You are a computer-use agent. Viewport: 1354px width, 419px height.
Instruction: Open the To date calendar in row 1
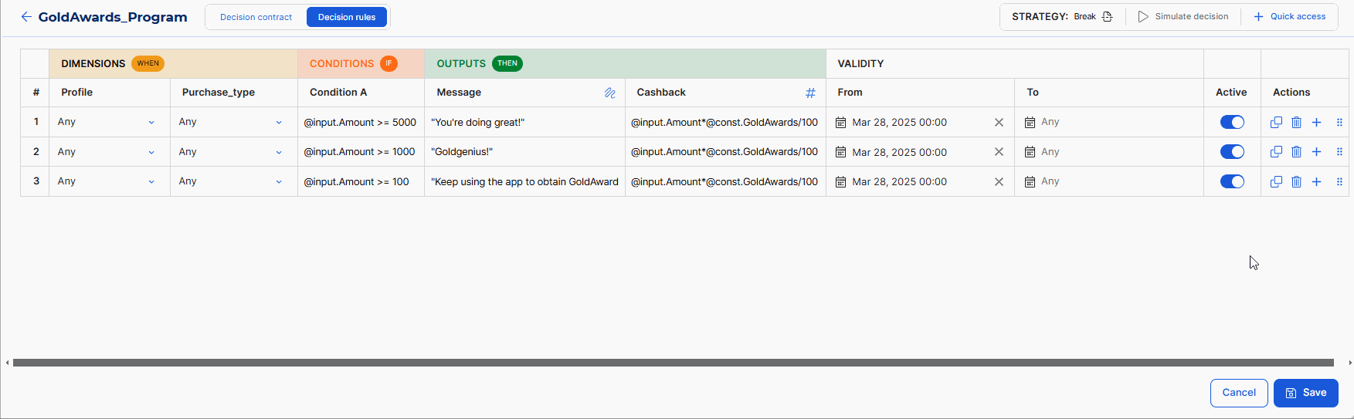point(1030,122)
